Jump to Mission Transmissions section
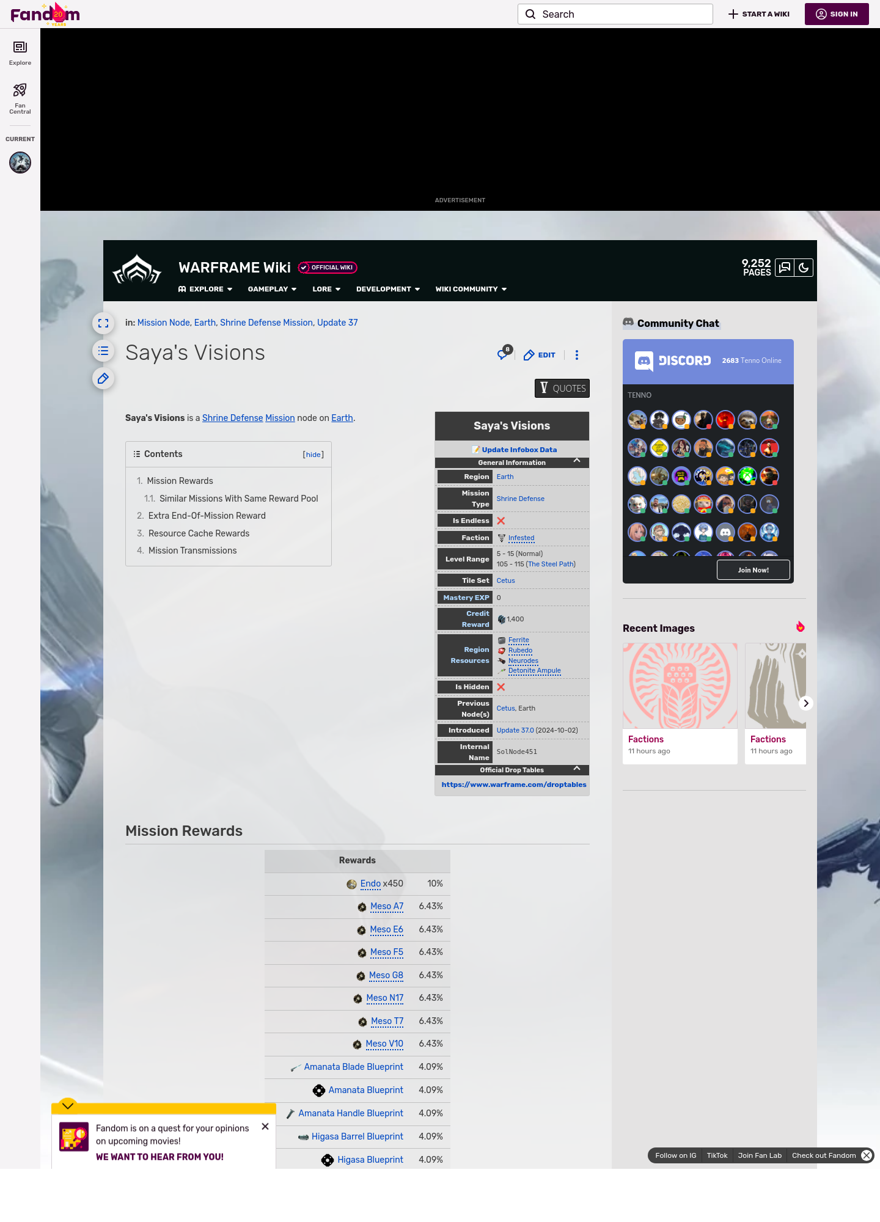This screenshot has height=1222, width=880. (x=193, y=551)
